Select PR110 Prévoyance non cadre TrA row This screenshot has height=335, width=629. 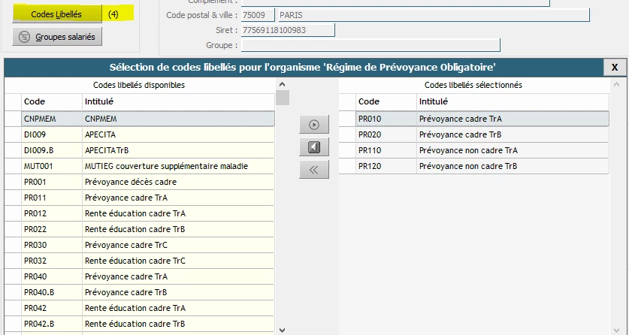tap(481, 150)
